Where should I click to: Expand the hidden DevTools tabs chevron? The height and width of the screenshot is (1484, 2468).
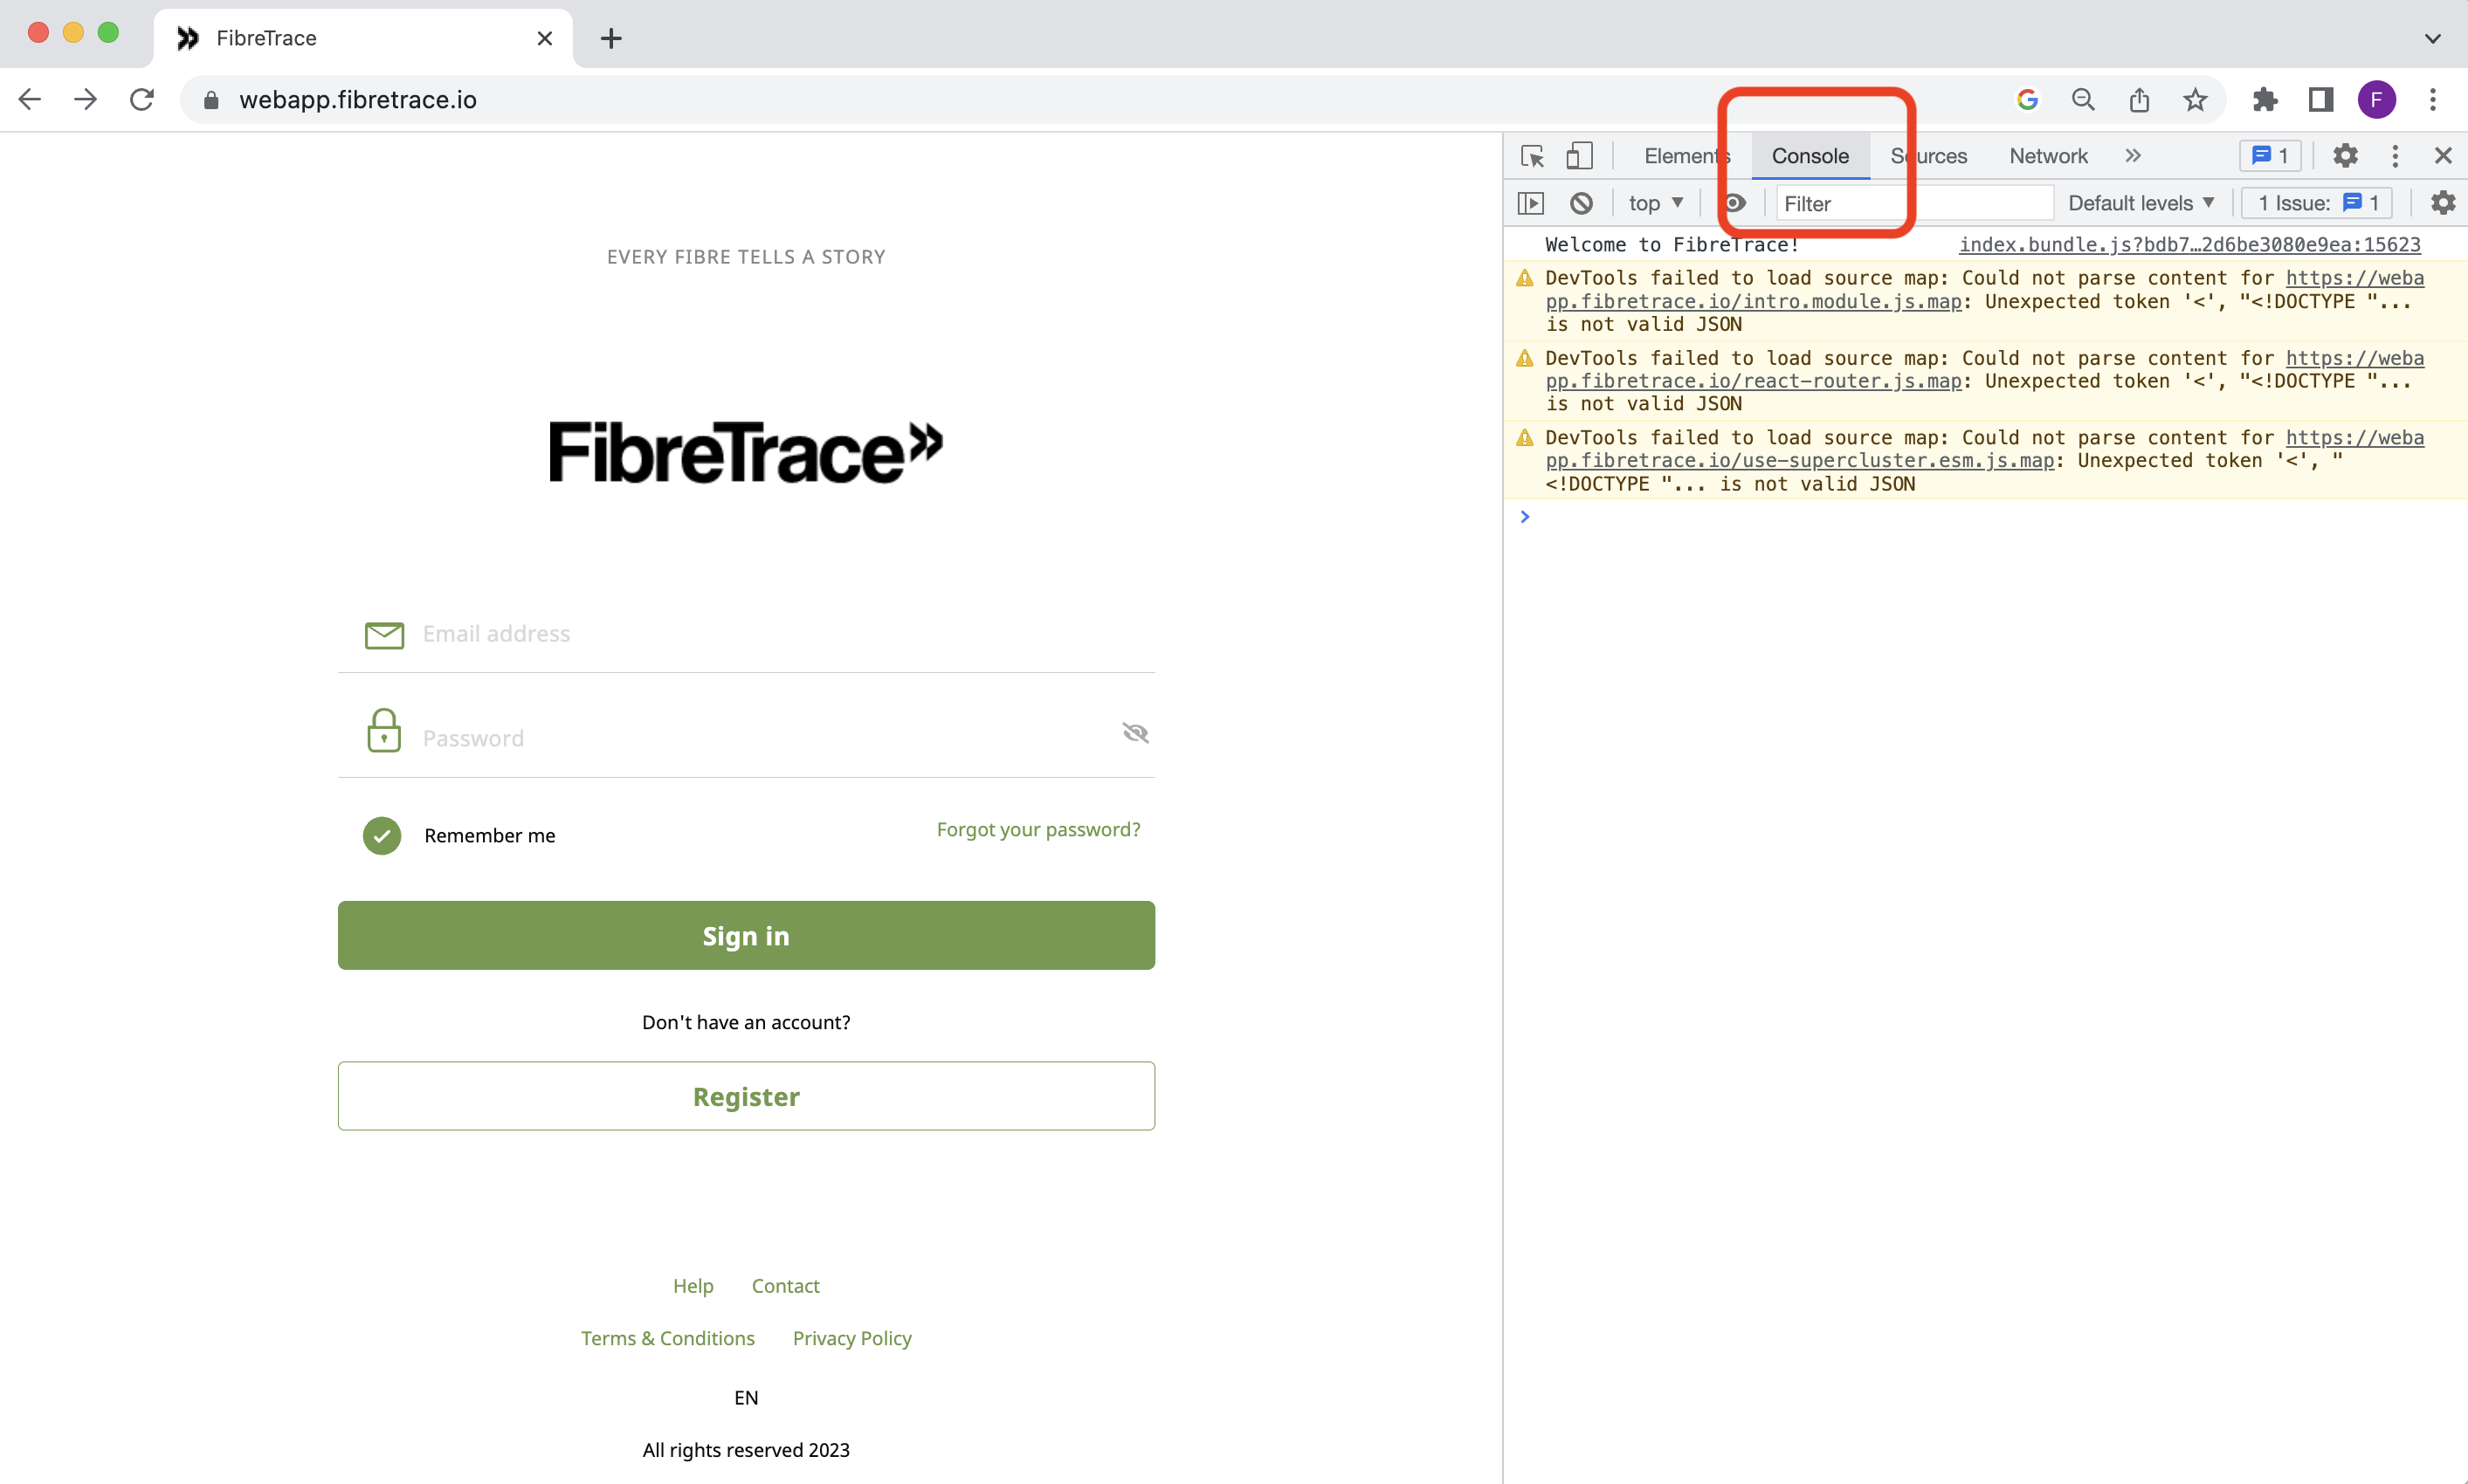2134,155
